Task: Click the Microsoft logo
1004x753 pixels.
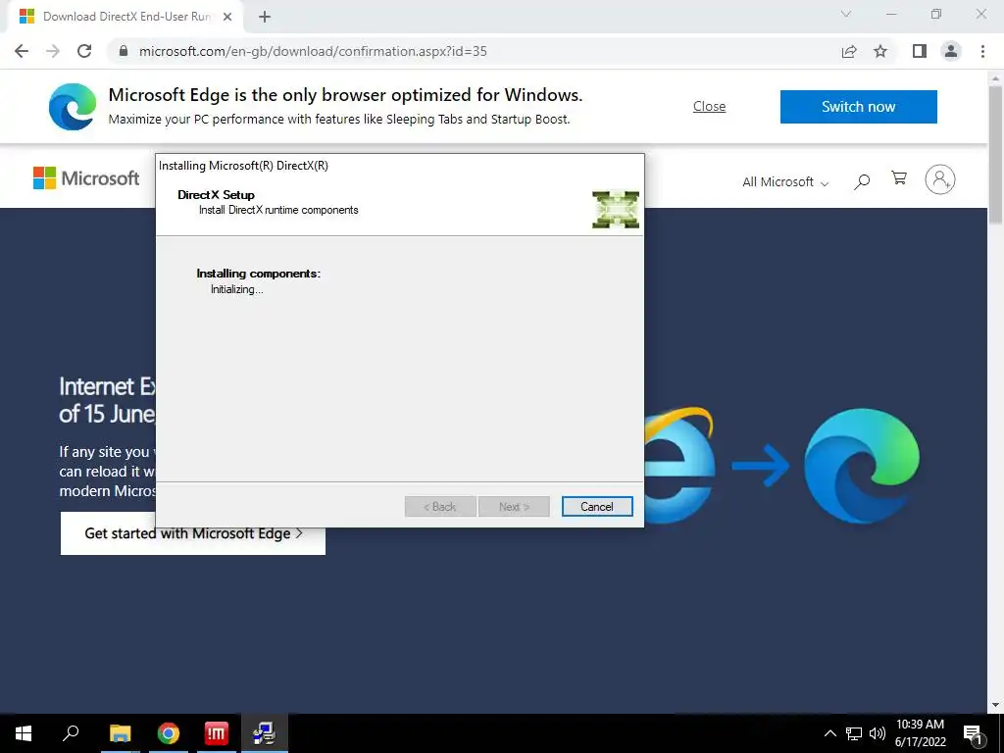Action: (86, 178)
